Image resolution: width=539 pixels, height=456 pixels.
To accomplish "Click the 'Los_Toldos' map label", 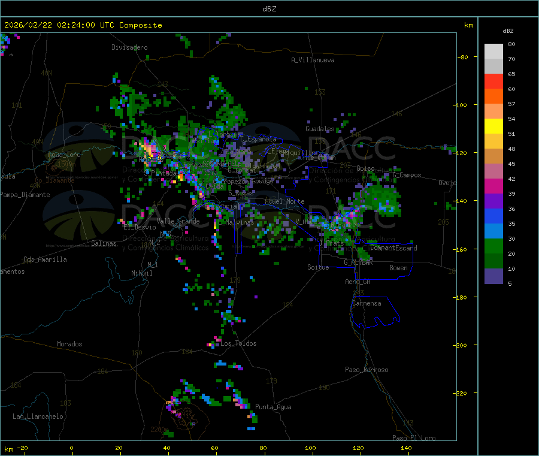I will pos(238,343).
